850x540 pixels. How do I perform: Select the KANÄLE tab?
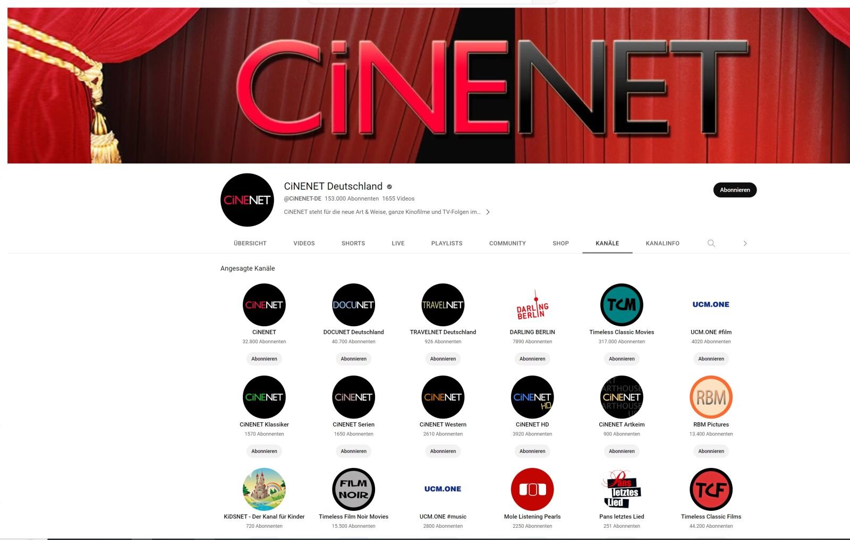click(x=607, y=243)
